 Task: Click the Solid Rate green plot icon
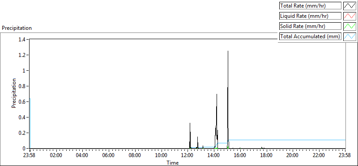click(x=349, y=26)
